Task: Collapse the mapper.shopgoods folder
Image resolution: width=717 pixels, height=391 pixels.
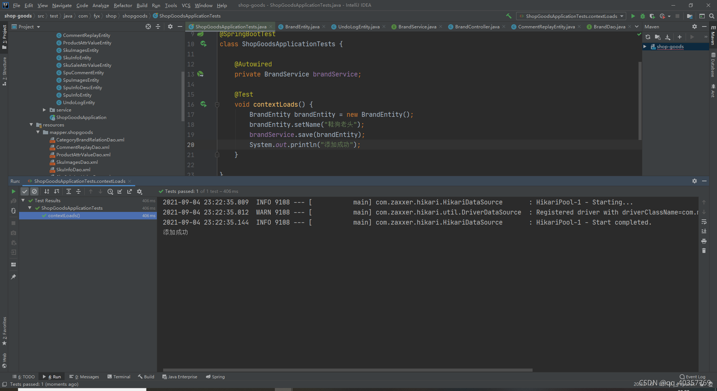Action: click(38, 132)
